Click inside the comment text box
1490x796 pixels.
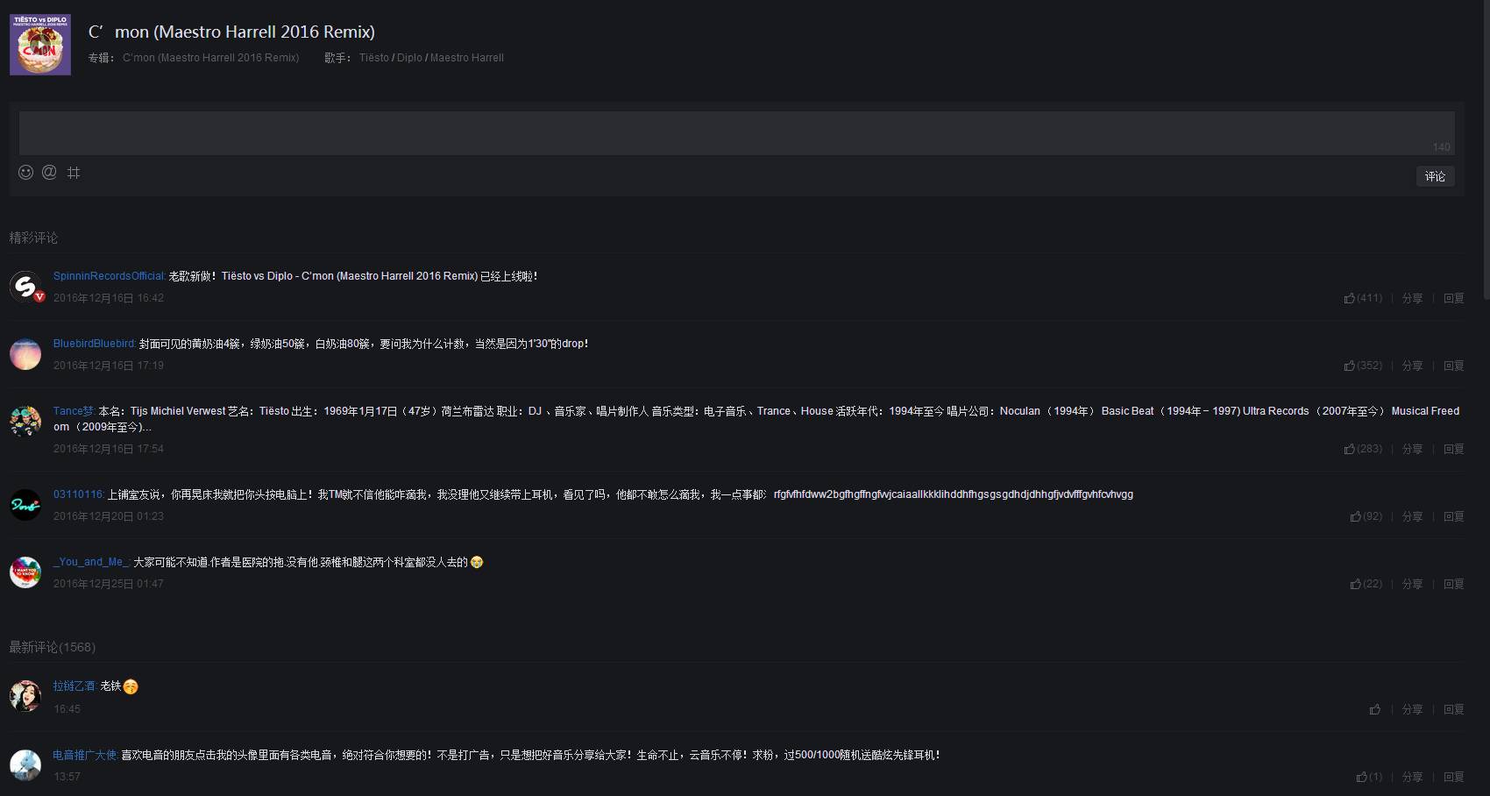(736, 132)
